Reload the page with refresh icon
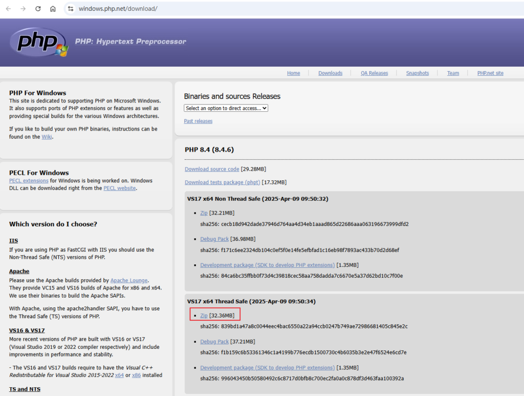Screen dimensions: 524x396 [38, 9]
